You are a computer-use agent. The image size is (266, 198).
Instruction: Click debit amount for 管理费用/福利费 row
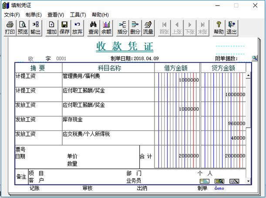(177, 80)
